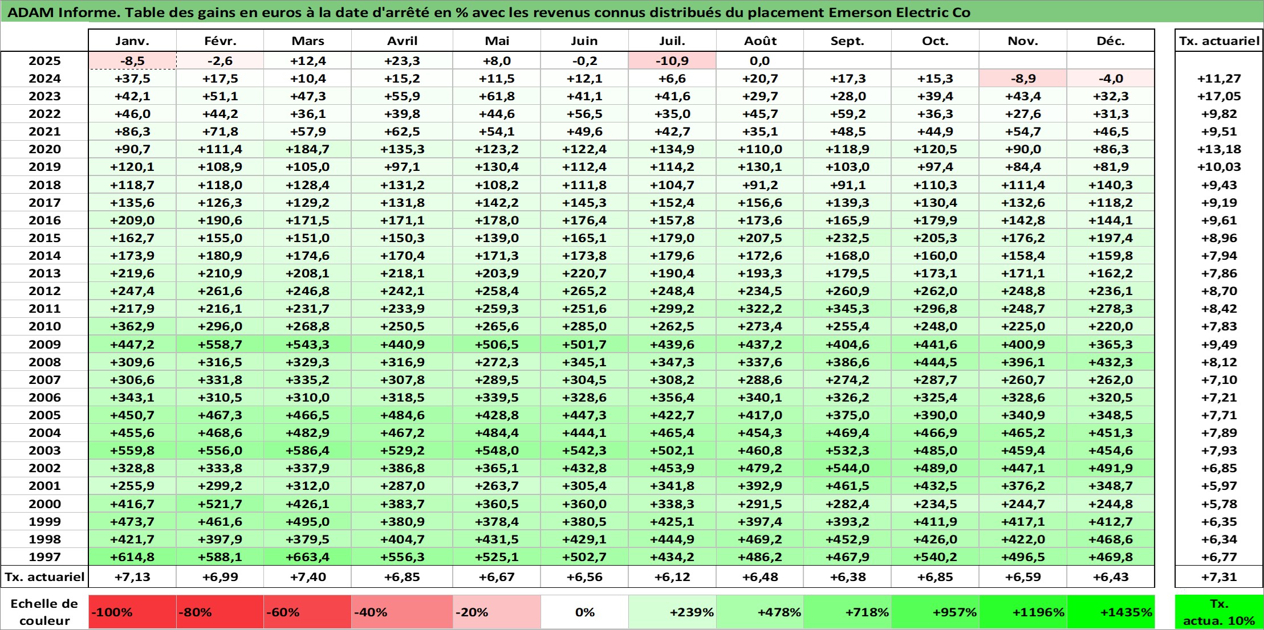Click cell -8,9 for November 2024
Image resolution: width=1264 pixels, height=630 pixels.
pyautogui.click(x=1023, y=79)
